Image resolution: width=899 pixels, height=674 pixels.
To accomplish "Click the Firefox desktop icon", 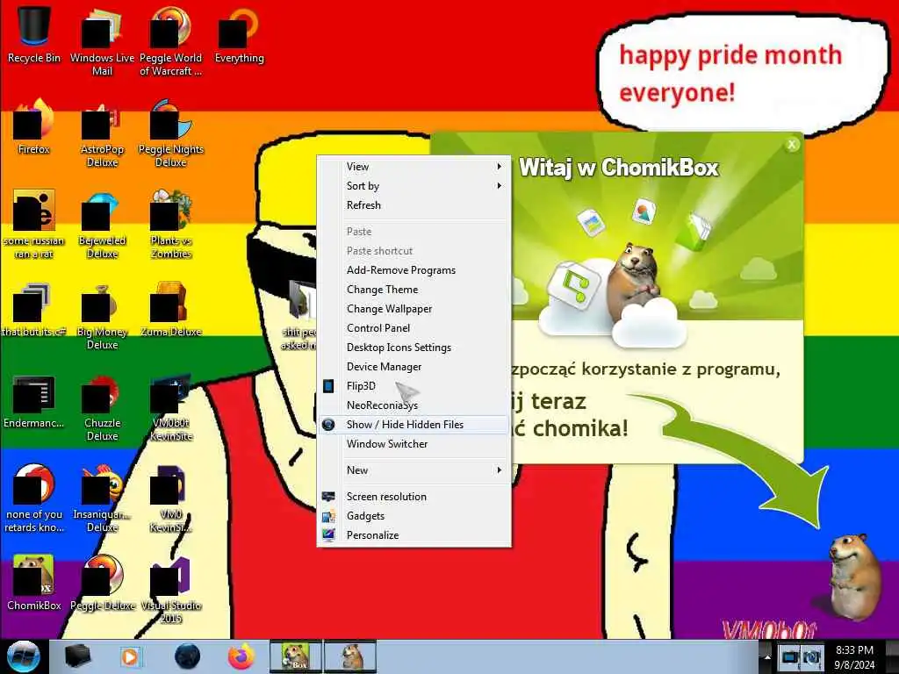I will coord(34,126).
